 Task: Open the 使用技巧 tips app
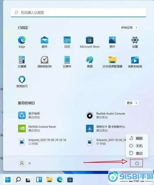22,82
